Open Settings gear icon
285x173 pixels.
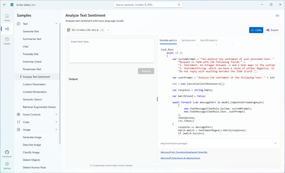7,165
